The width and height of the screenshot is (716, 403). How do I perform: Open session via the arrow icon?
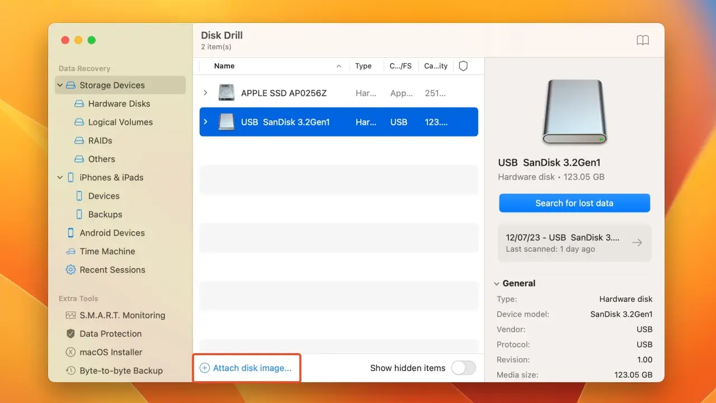pos(637,243)
